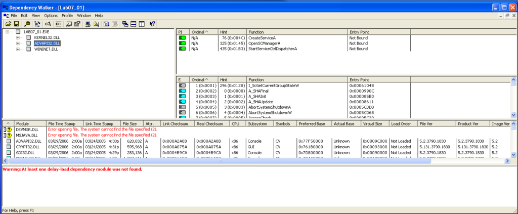Click module list vertical scrollbar down arrow

point(513,155)
